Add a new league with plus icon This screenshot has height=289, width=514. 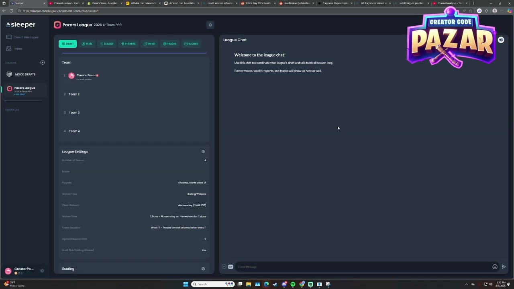43,63
